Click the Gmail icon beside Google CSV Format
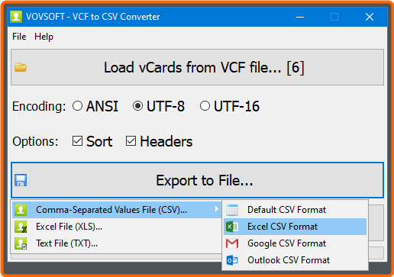Image resolution: width=394 pixels, height=277 pixels. tap(232, 243)
